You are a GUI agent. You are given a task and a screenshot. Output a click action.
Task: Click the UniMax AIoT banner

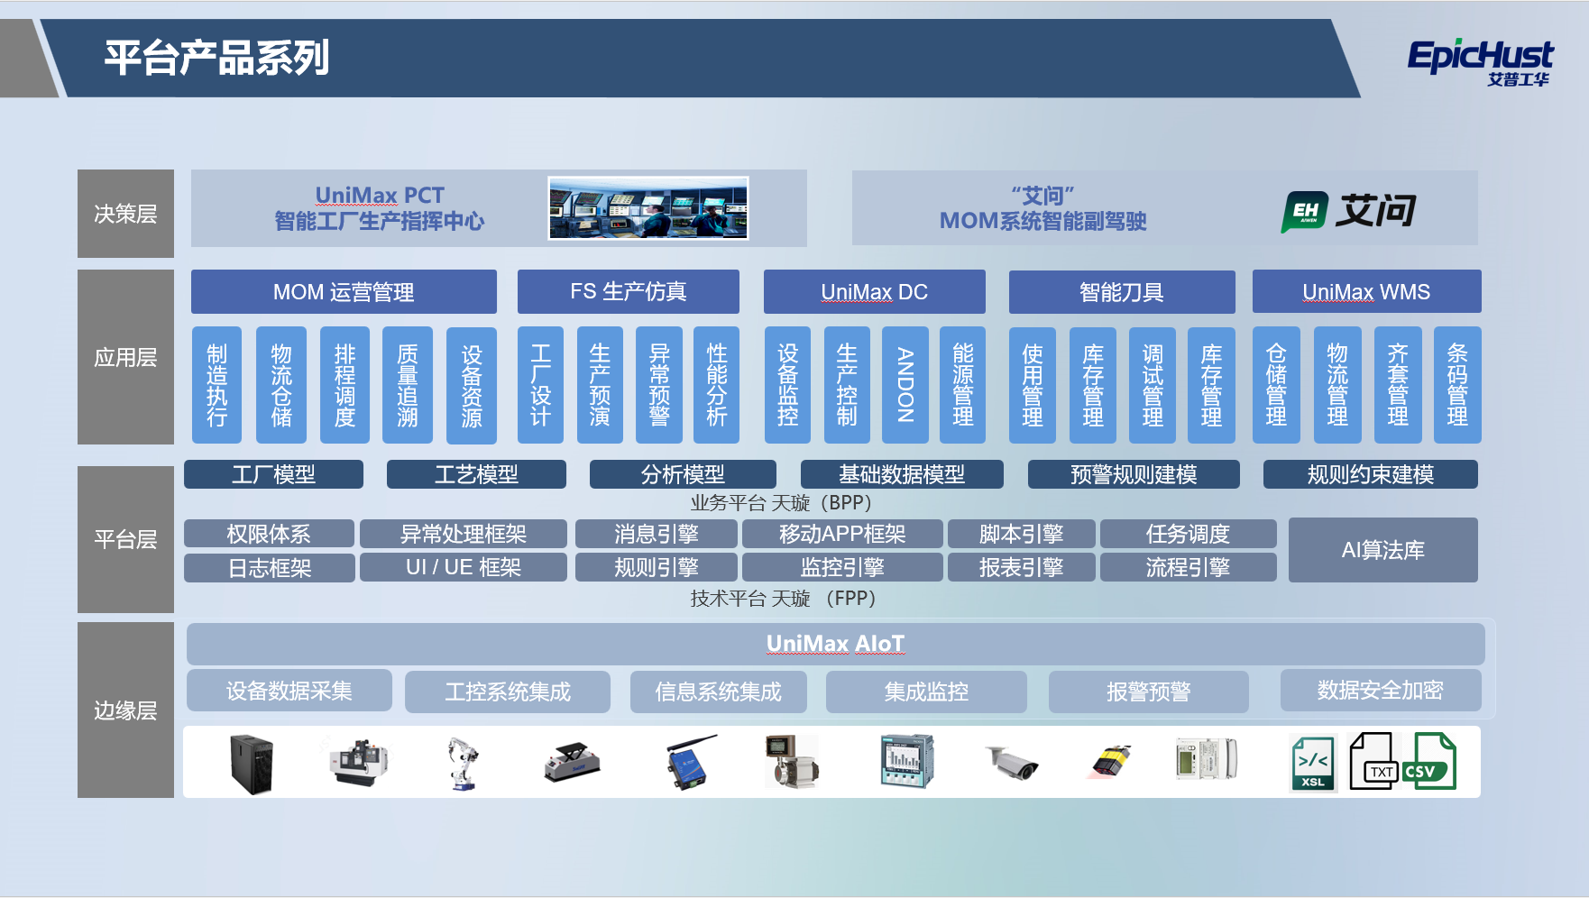(835, 644)
